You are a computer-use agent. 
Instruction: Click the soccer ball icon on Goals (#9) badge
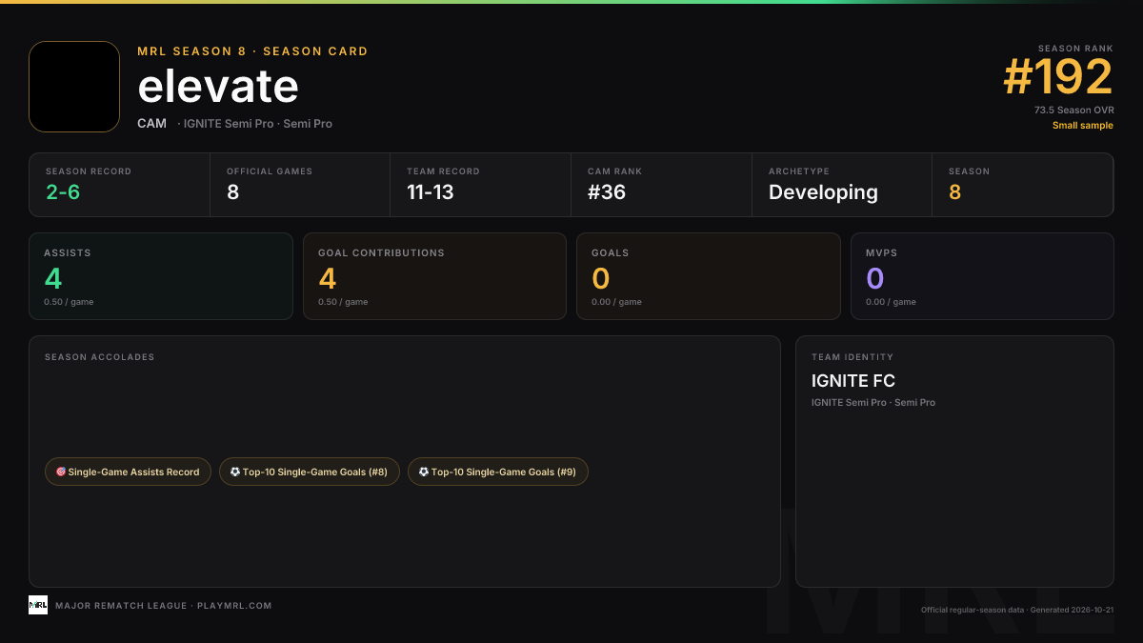pos(424,472)
